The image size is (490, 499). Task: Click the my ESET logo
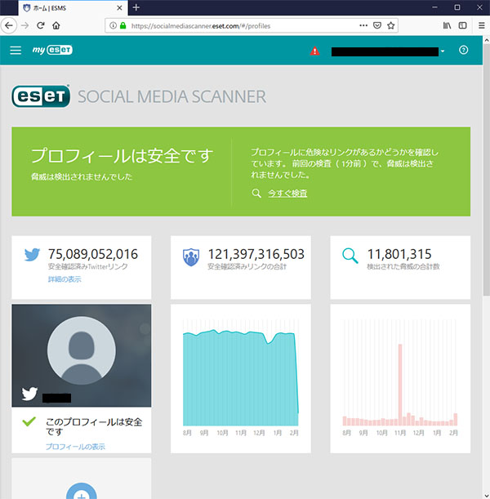click(x=52, y=50)
